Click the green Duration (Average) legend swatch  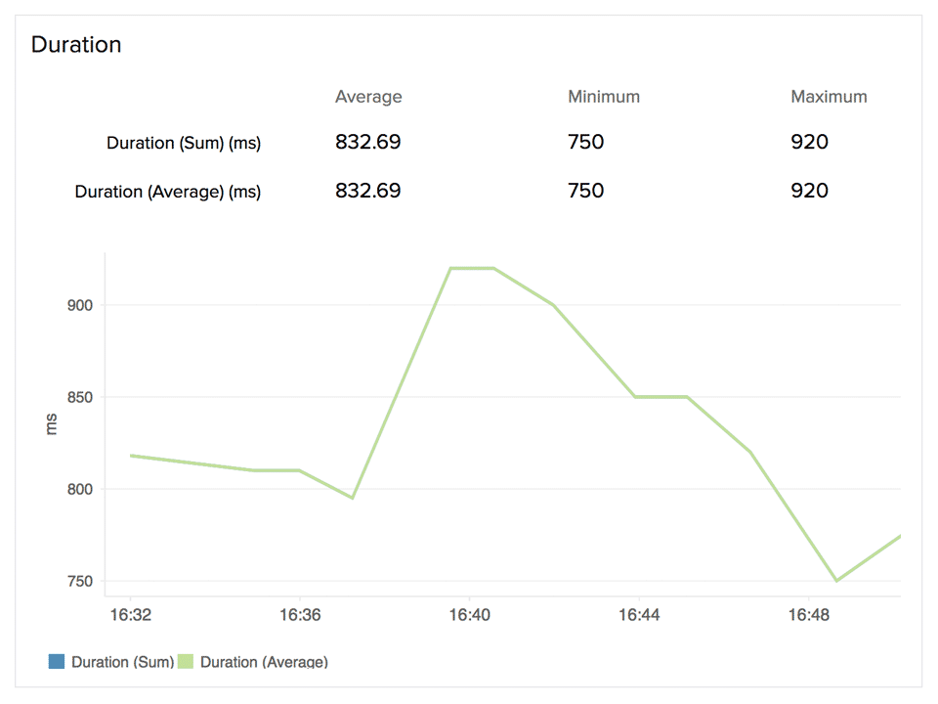coord(187,662)
